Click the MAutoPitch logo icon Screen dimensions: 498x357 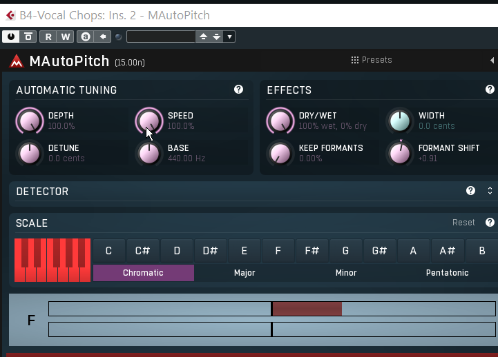pos(17,61)
